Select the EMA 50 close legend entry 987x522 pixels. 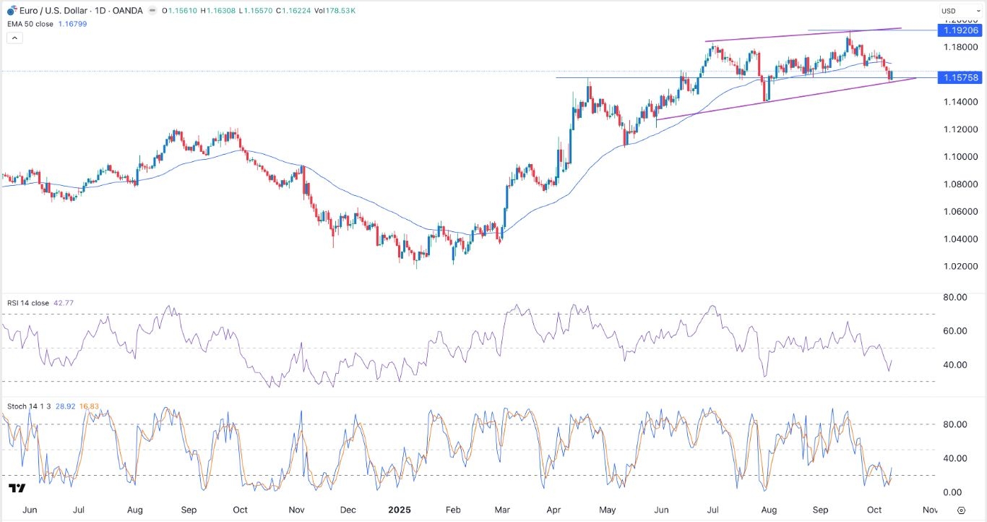coord(29,24)
